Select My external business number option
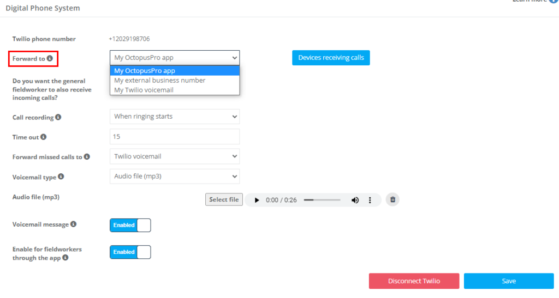The height and width of the screenshot is (298, 559). 175,81
